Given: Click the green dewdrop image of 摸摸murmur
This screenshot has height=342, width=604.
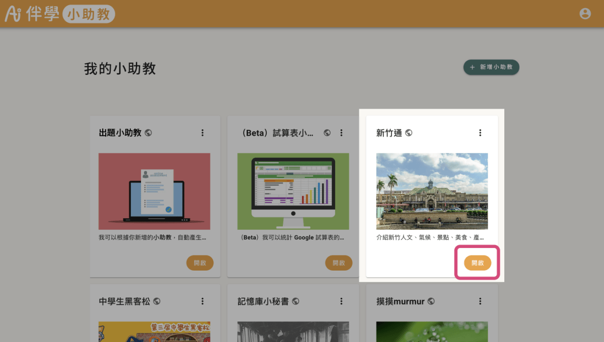Looking at the screenshot, I should 432,332.
